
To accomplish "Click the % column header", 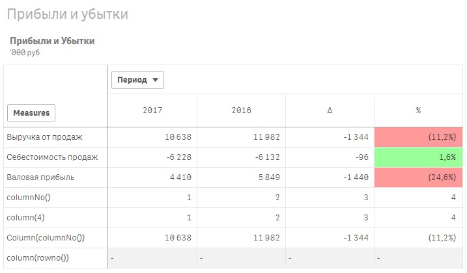I will tap(418, 110).
